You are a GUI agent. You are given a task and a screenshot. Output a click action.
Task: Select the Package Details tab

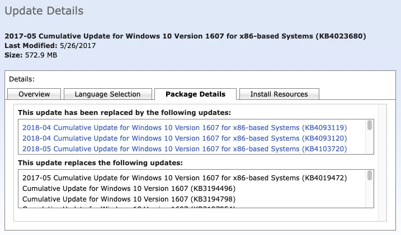click(x=195, y=94)
